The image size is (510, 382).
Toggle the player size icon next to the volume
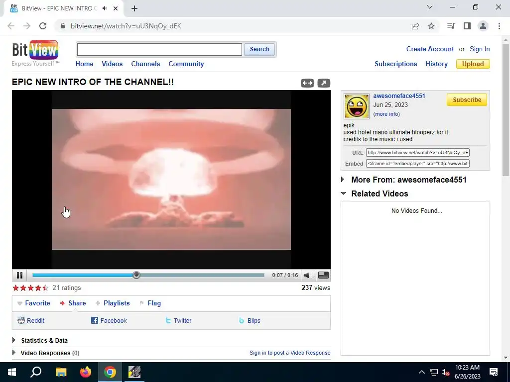coord(323,275)
